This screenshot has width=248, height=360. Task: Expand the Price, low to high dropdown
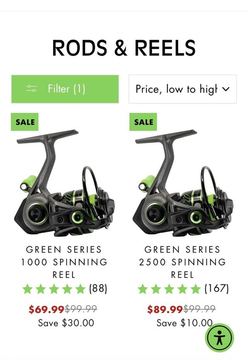tap(183, 89)
